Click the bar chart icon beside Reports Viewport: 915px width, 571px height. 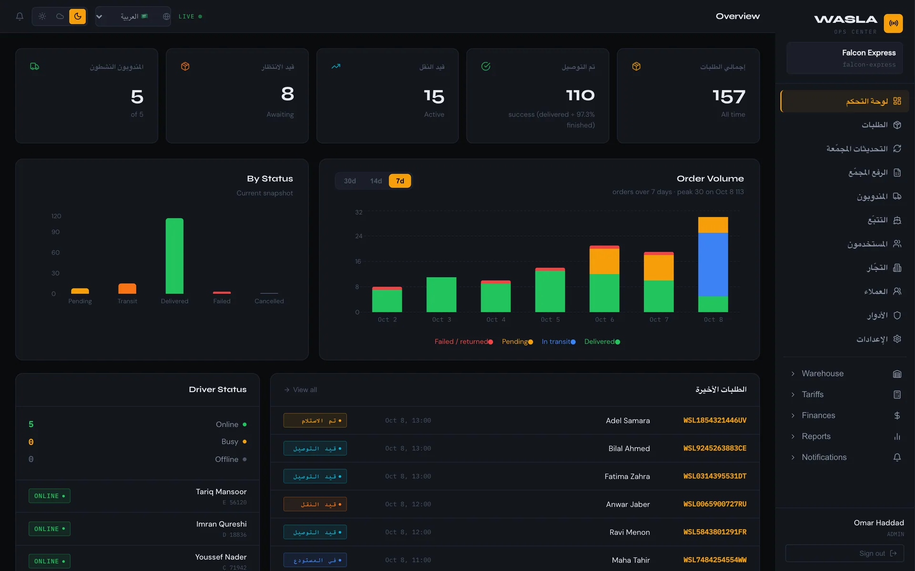[x=897, y=436]
